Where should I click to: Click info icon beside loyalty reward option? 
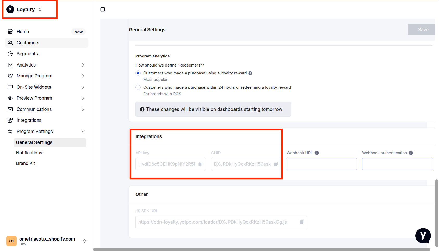click(250, 73)
